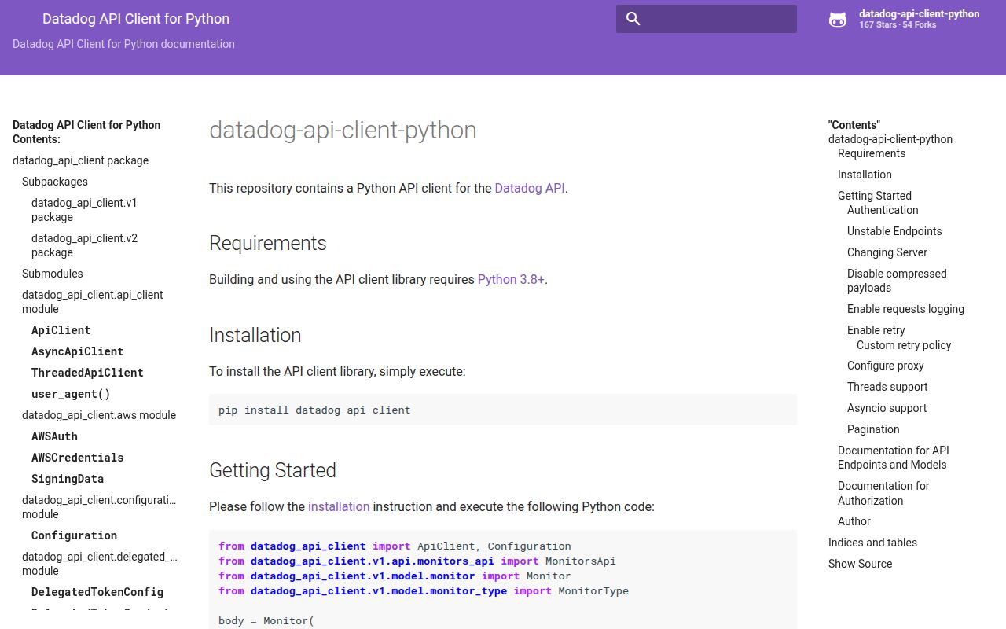Open the truncated datadog_api_client.delegated_… module entry
1006x629 pixels.
(x=100, y=564)
